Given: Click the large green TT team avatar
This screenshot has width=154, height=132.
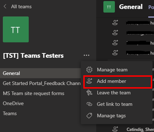Looking at the screenshot, I should [16, 29].
